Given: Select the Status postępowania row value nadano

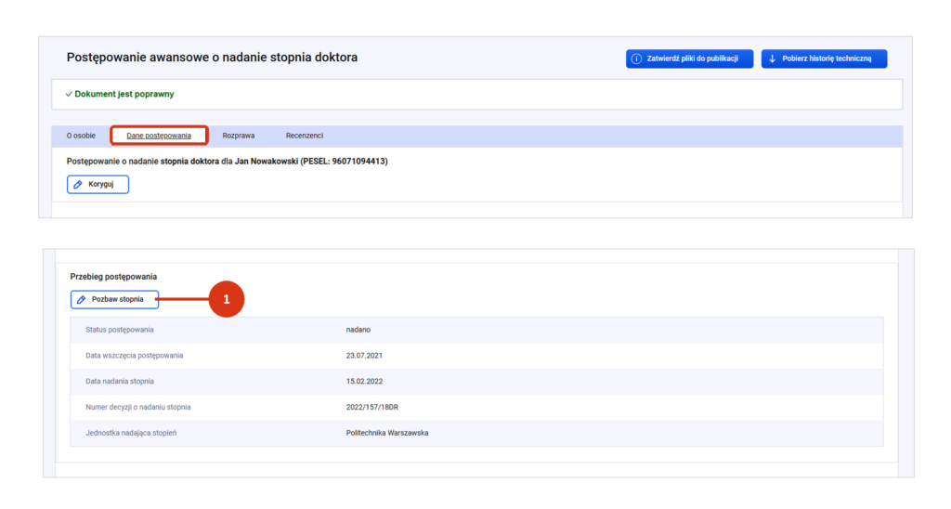Looking at the screenshot, I should pos(358,330).
